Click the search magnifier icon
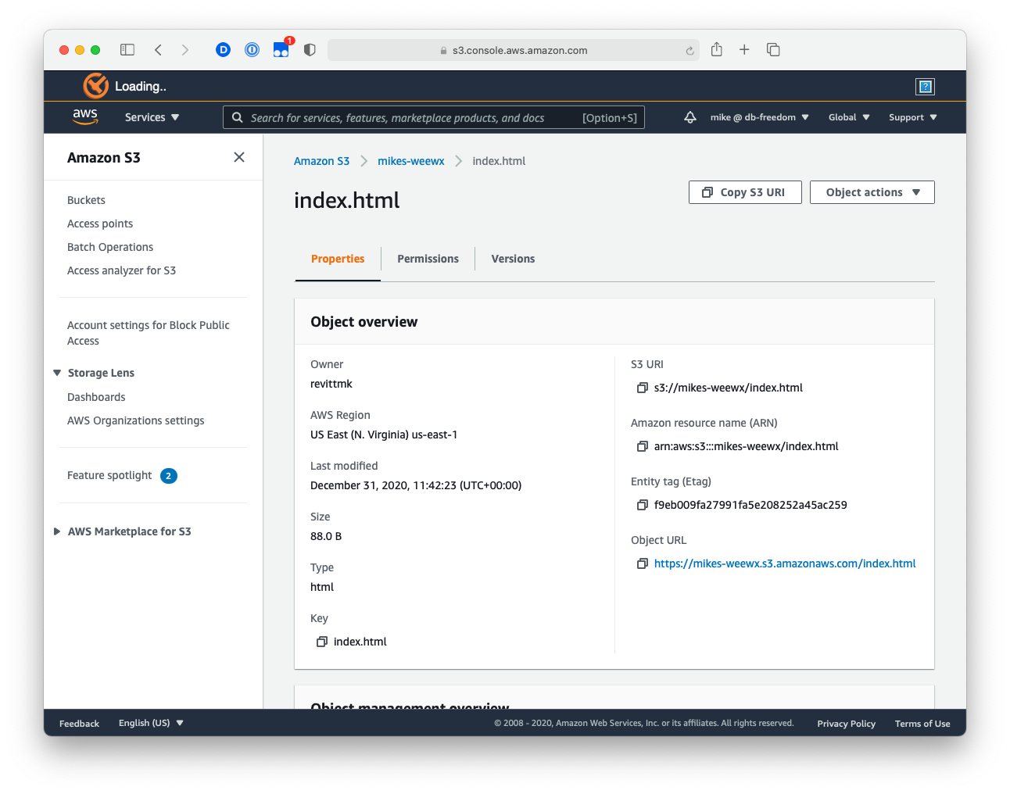The width and height of the screenshot is (1010, 794). pos(238,117)
